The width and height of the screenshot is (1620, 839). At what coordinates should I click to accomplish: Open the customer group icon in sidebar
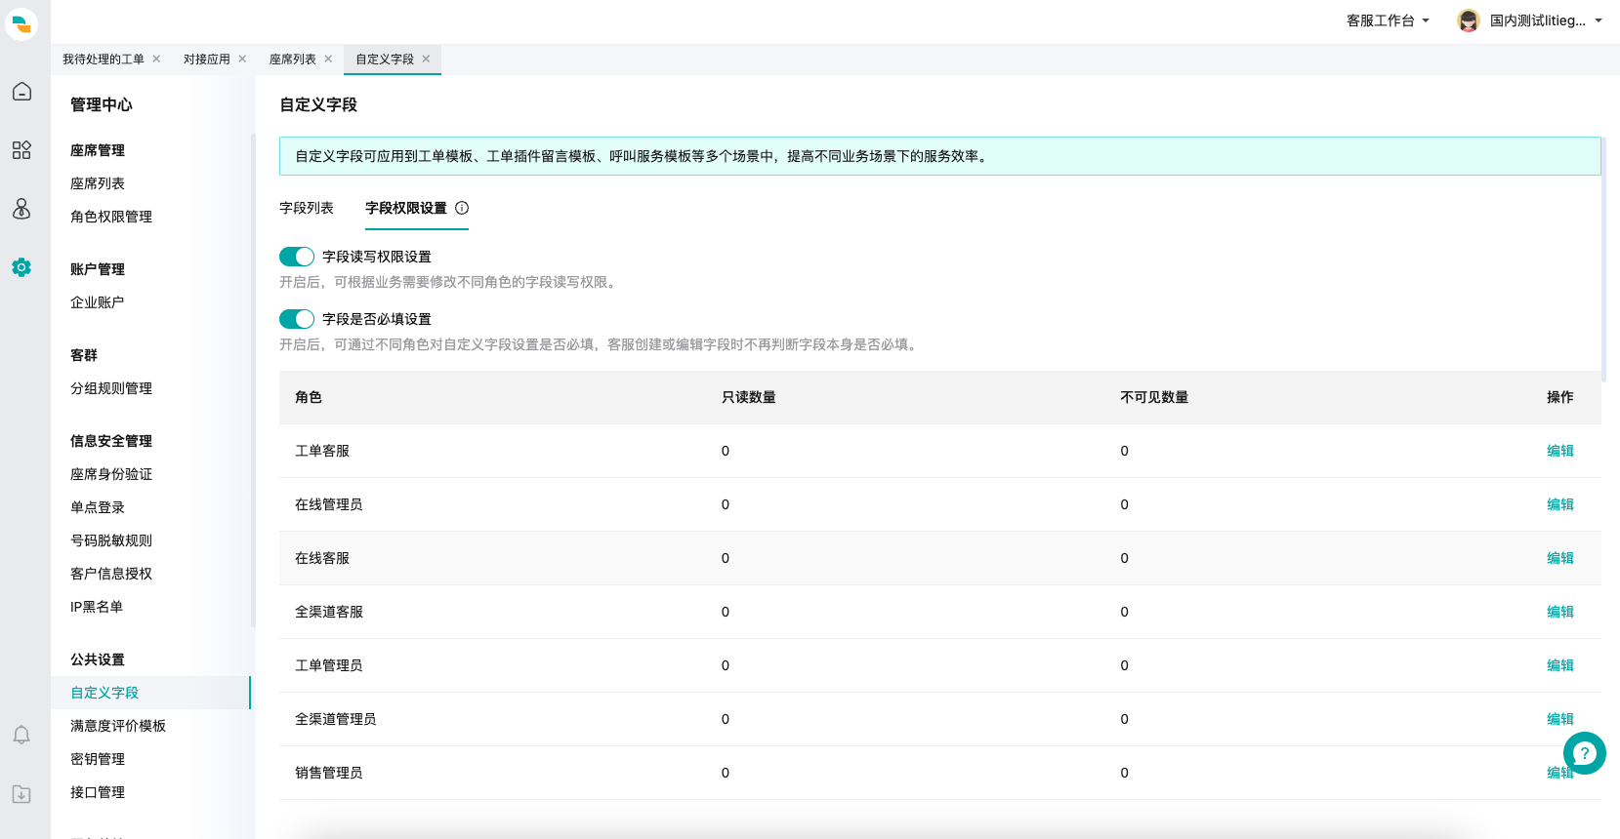[x=21, y=209]
